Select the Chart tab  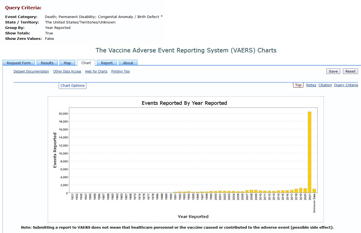(x=86, y=63)
